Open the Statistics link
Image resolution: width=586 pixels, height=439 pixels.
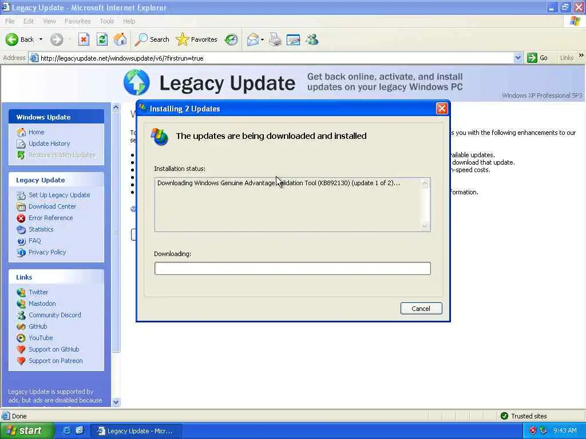(x=41, y=229)
